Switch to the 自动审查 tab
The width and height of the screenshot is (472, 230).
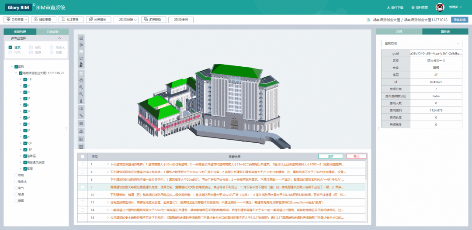[x=52, y=32]
